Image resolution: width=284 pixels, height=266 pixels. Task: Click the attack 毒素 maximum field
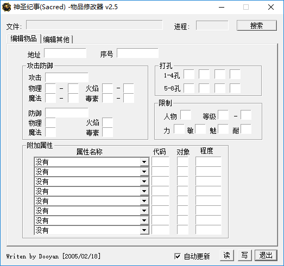(x=129, y=98)
